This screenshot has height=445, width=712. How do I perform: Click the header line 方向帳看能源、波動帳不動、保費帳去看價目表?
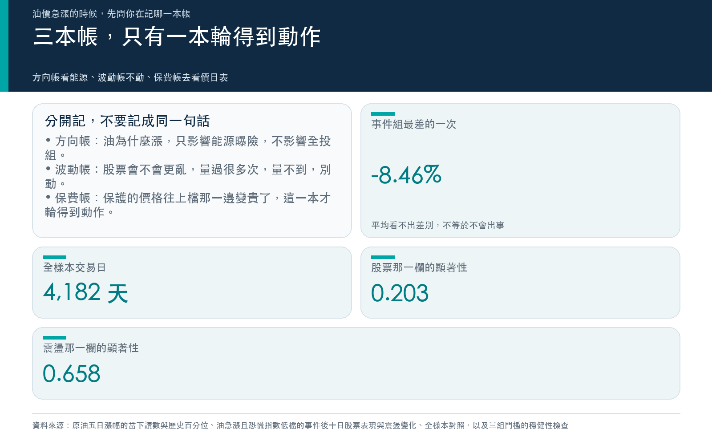(x=130, y=77)
